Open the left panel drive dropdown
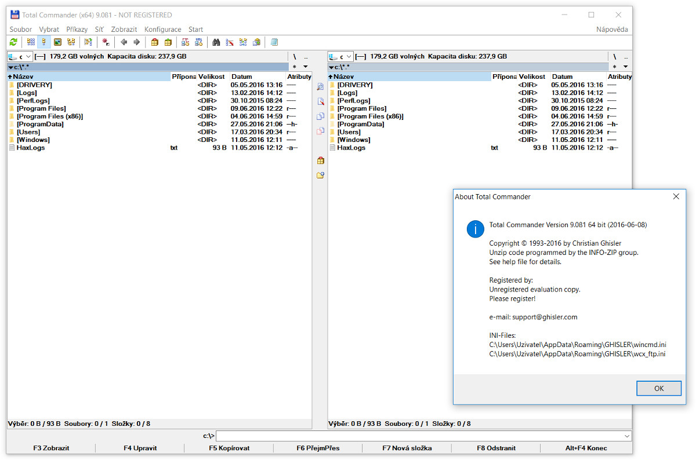696x460 pixels. pos(20,57)
